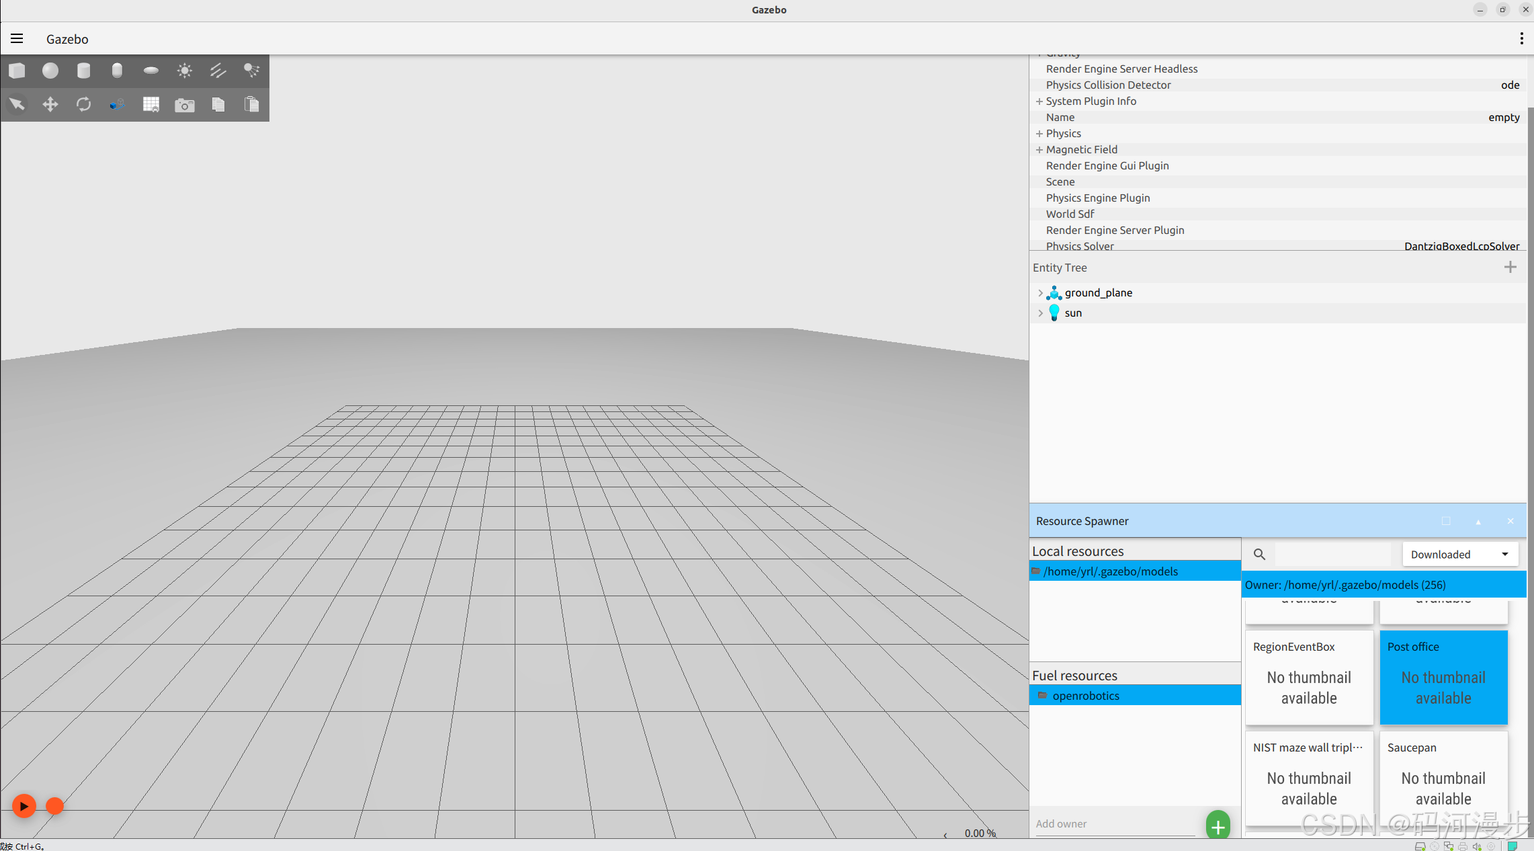Add a point light
This screenshot has height=851, width=1534.
(185, 71)
